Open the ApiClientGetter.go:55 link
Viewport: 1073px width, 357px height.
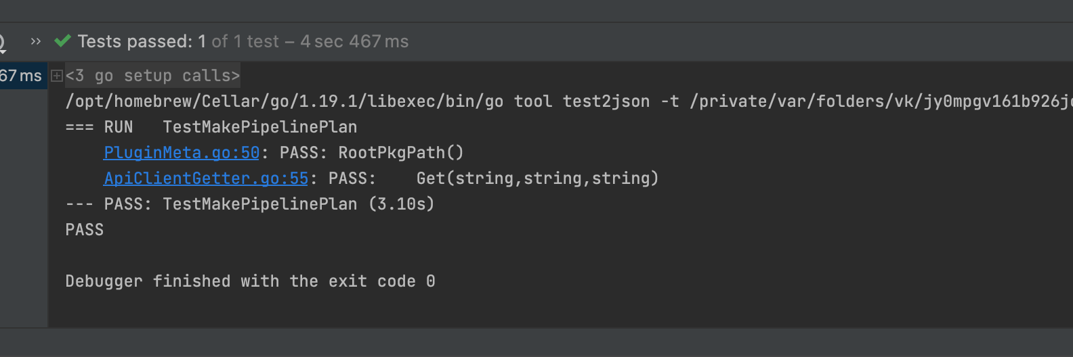[x=206, y=178]
